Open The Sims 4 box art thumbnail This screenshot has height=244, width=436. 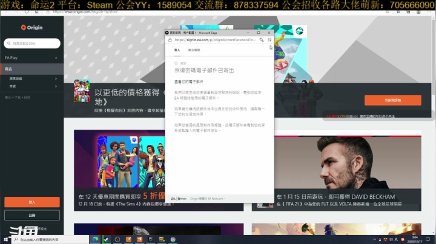click(x=82, y=91)
